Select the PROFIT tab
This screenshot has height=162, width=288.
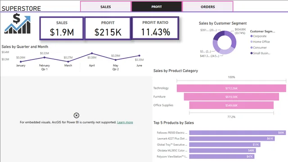click(x=157, y=7)
